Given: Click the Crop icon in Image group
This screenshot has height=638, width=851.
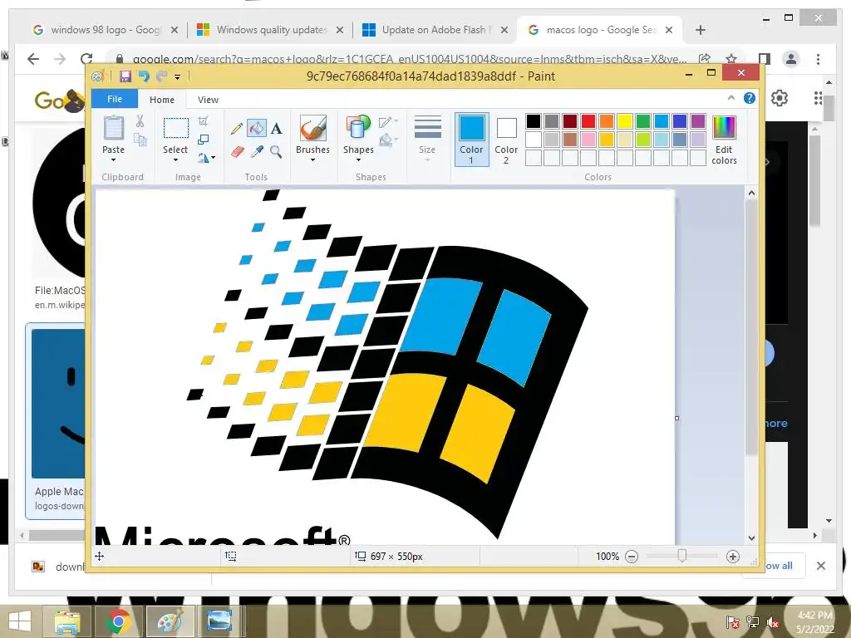Looking at the screenshot, I should point(203,121).
